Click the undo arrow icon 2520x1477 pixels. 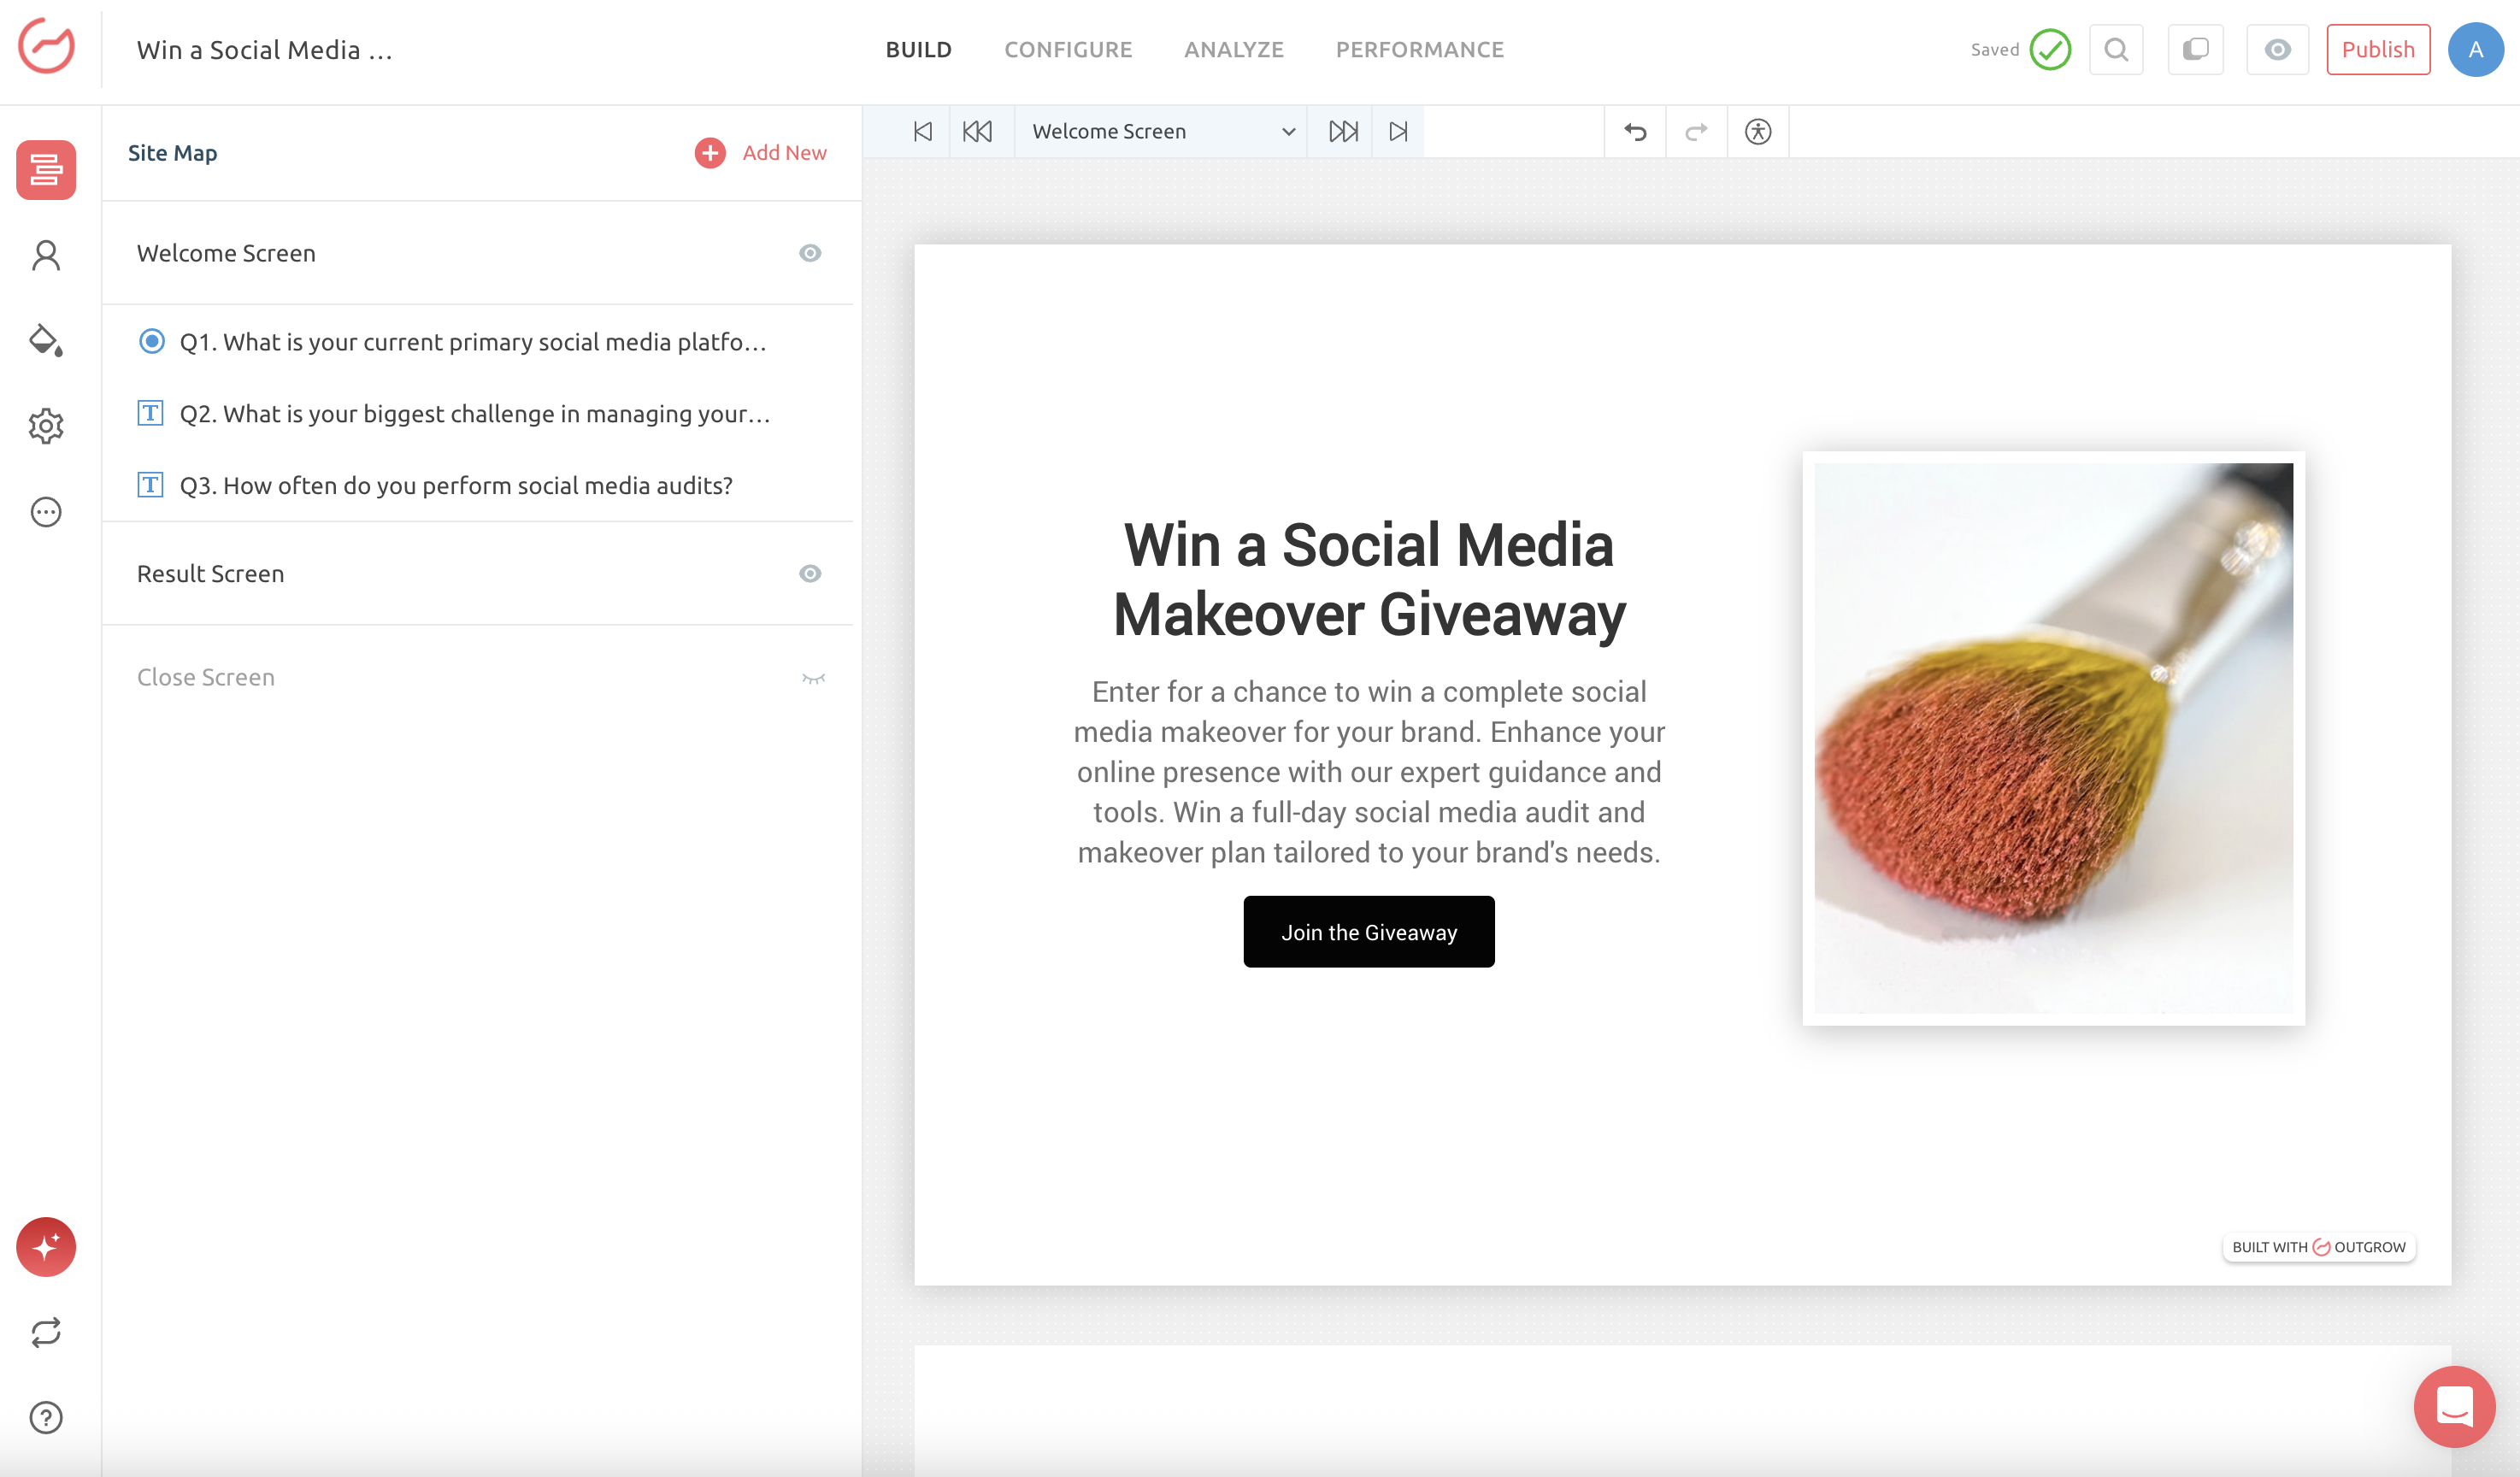pos(1635,131)
